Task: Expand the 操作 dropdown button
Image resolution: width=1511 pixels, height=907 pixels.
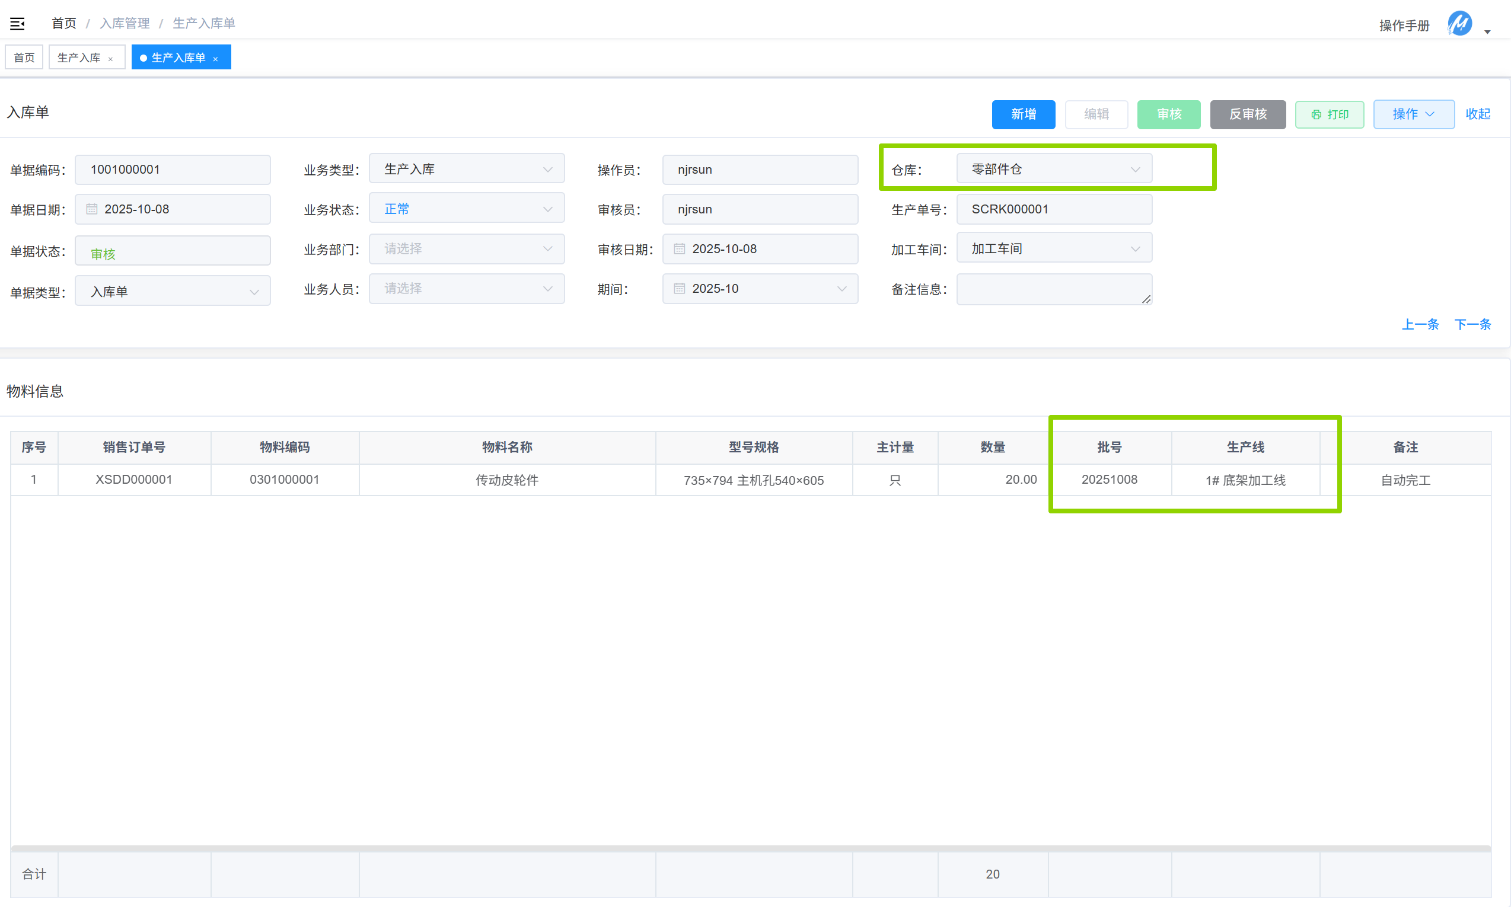Action: coord(1413,114)
